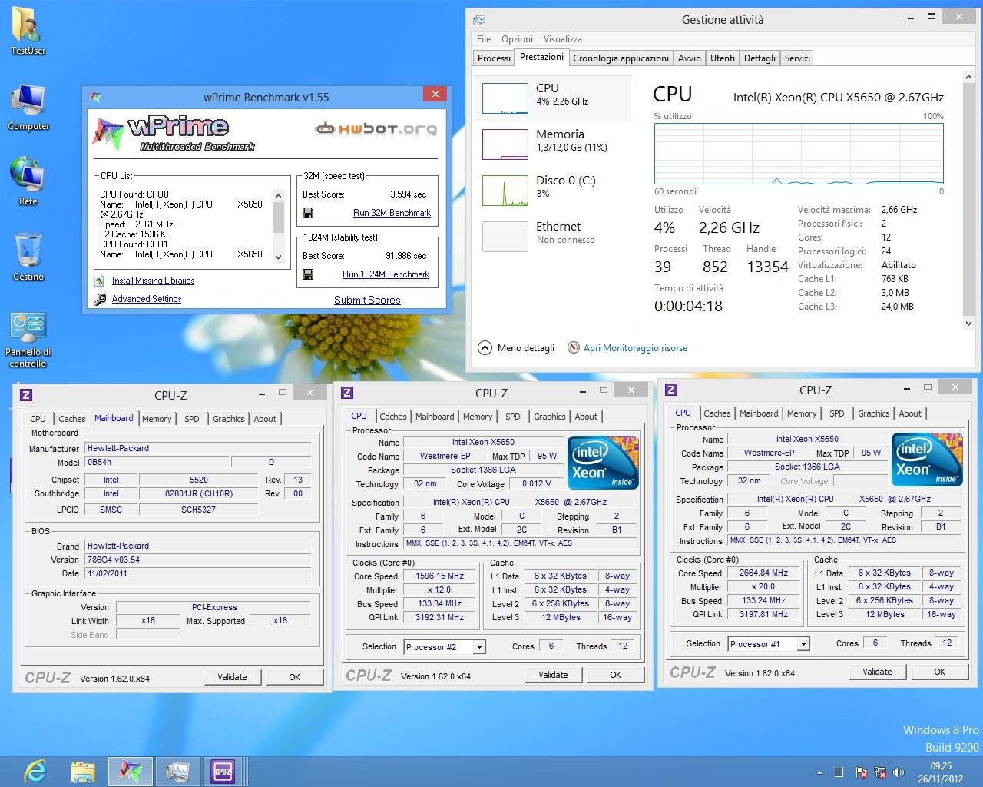Open About tab in Mainboard CPU-Z window
983x787 pixels.
coord(265,419)
